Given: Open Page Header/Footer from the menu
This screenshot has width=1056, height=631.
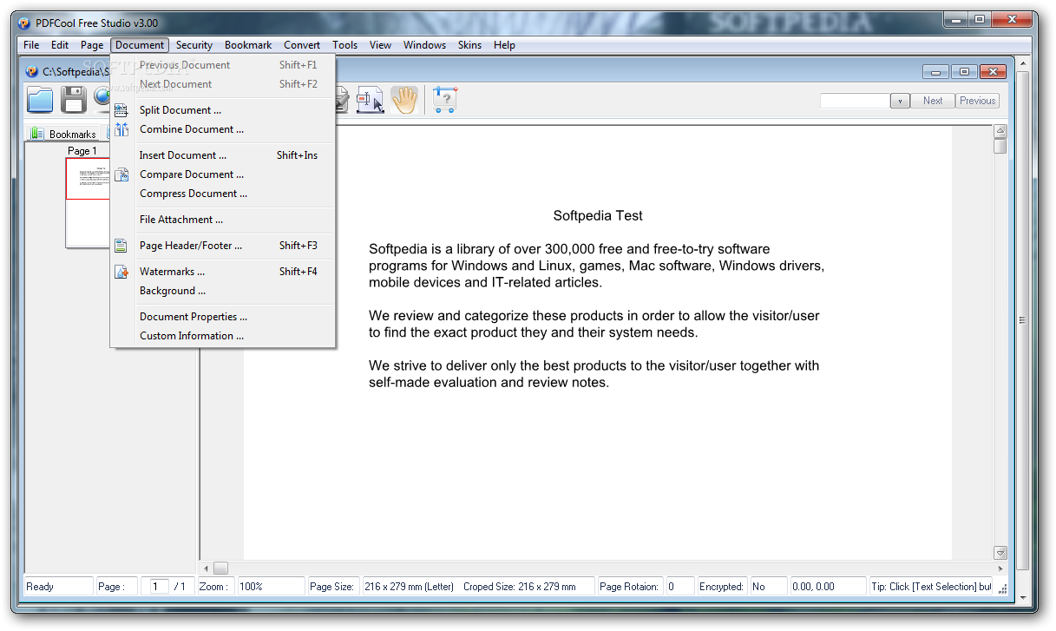Looking at the screenshot, I should 223,246.
